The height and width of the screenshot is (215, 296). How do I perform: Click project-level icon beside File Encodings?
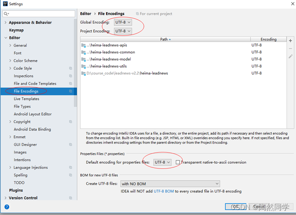(70, 91)
